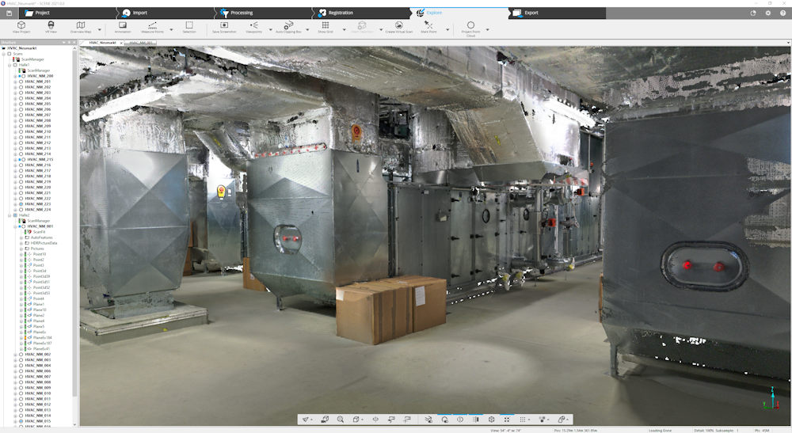Open the Export workflow tab
The image size is (792, 433).
click(x=531, y=13)
